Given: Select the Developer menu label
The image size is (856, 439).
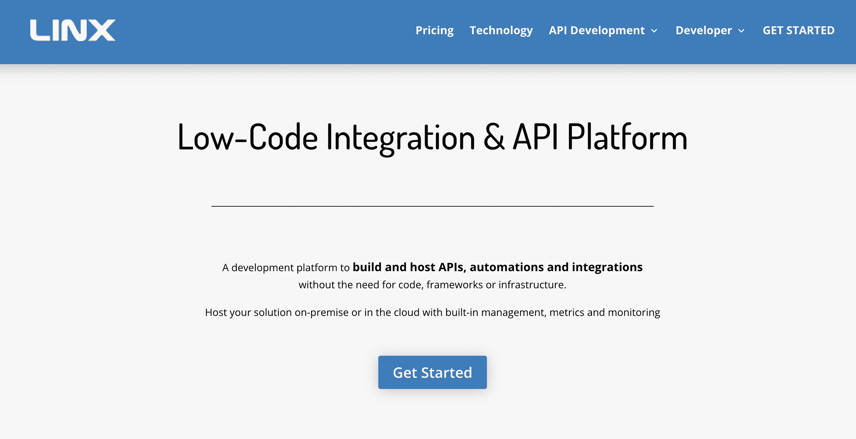Looking at the screenshot, I should click(x=704, y=30).
